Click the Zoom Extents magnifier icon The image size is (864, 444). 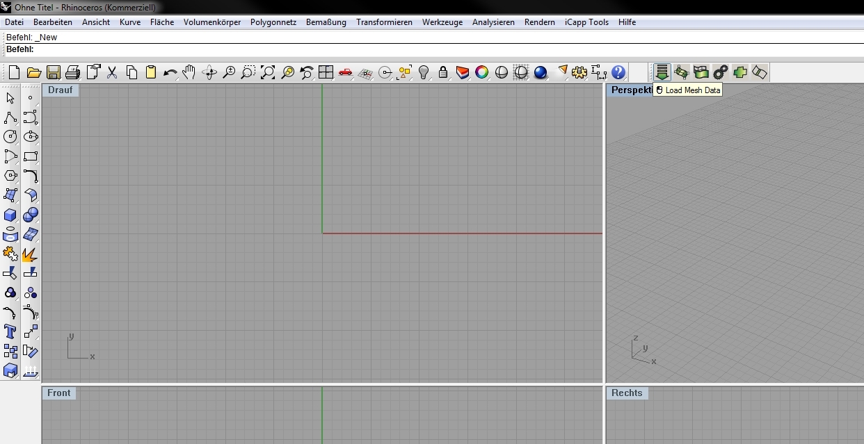point(268,72)
